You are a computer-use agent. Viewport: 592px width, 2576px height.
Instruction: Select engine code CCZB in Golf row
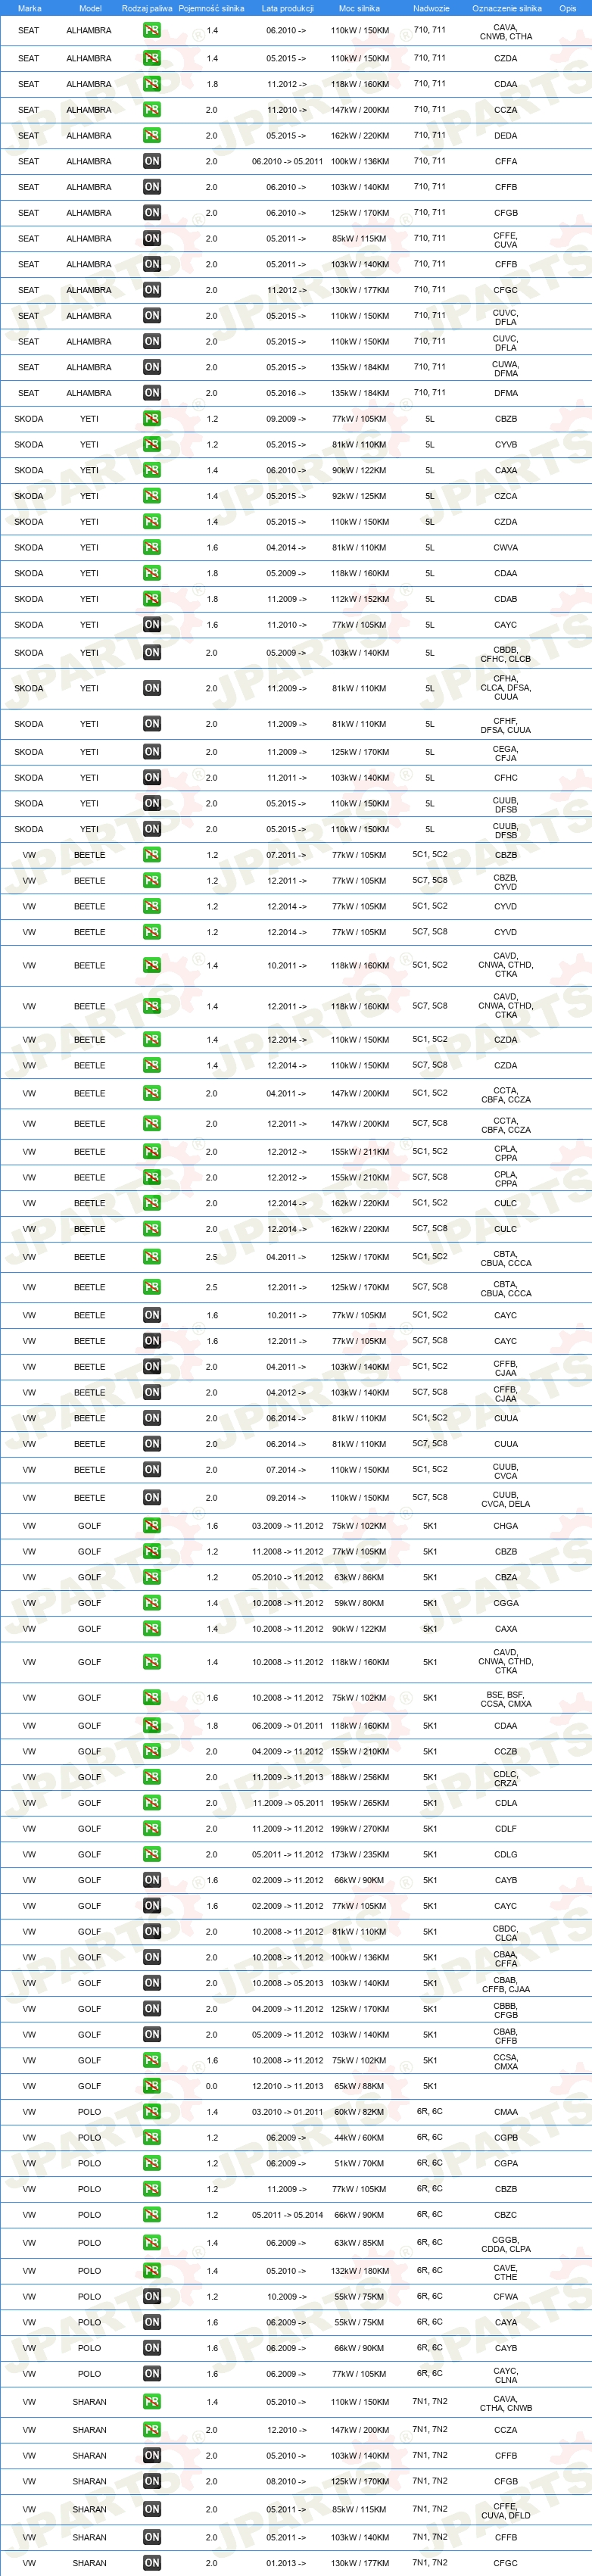506,1752
